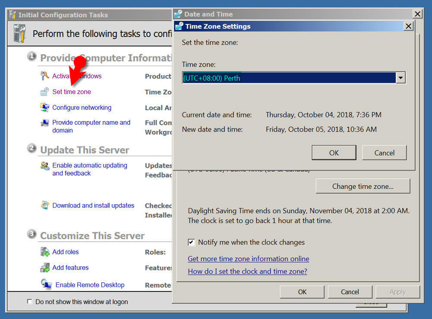Click the Enable automatic updating icon

click(x=44, y=165)
